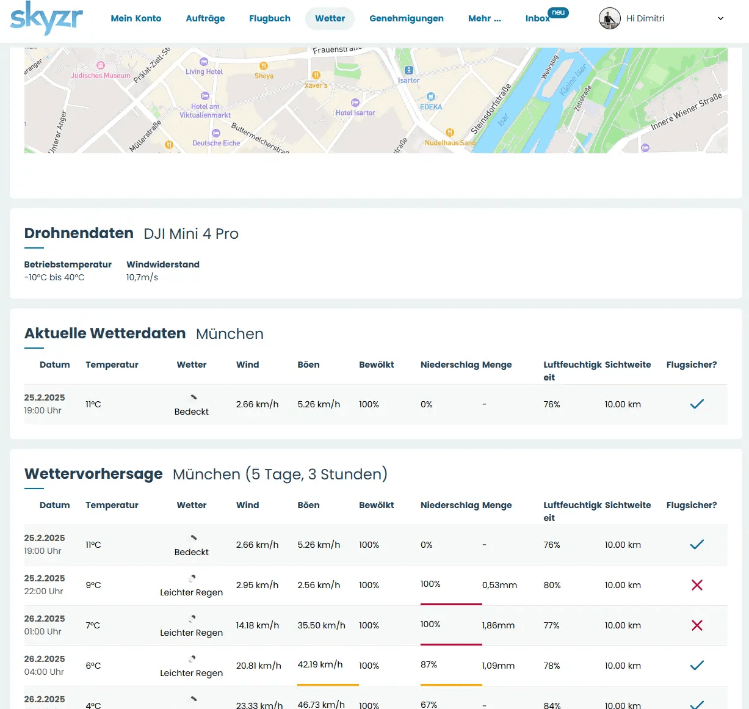Click Flugsicher? header in Wettervorhersage table
Screen dimensions: 749x709
click(692, 505)
